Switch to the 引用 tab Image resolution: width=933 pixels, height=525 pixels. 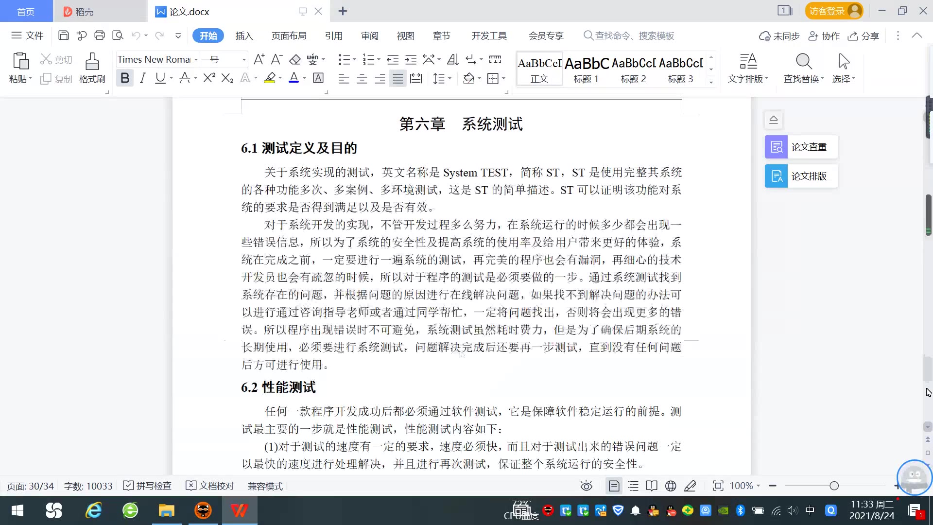pos(333,36)
